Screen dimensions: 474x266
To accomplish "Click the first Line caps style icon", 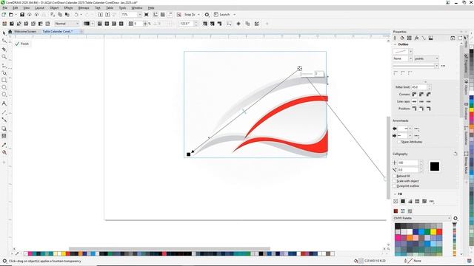I will tap(414, 102).
